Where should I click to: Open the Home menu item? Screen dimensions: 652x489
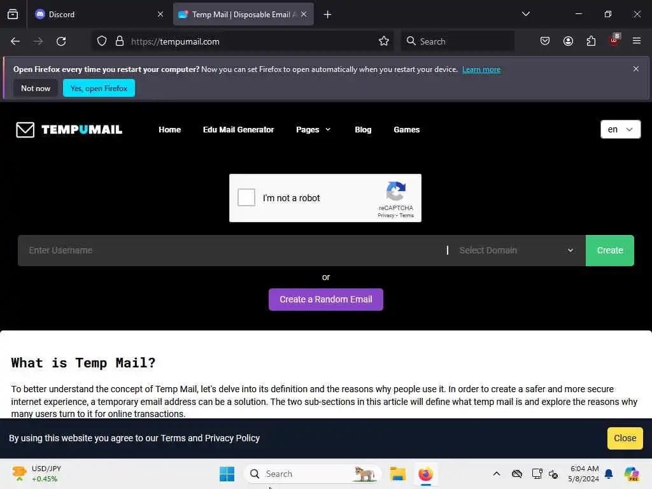pos(169,130)
